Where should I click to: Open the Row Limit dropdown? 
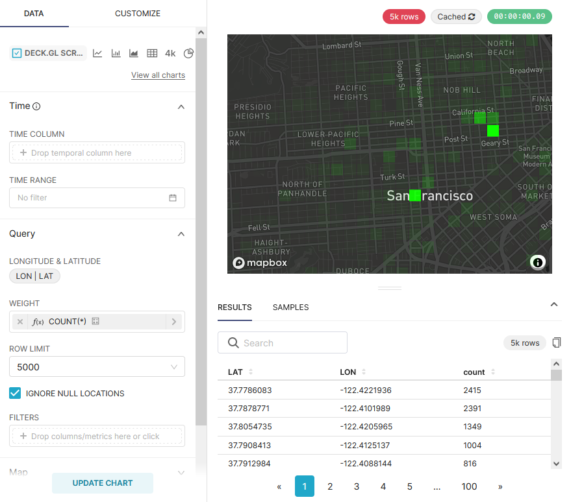click(97, 367)
